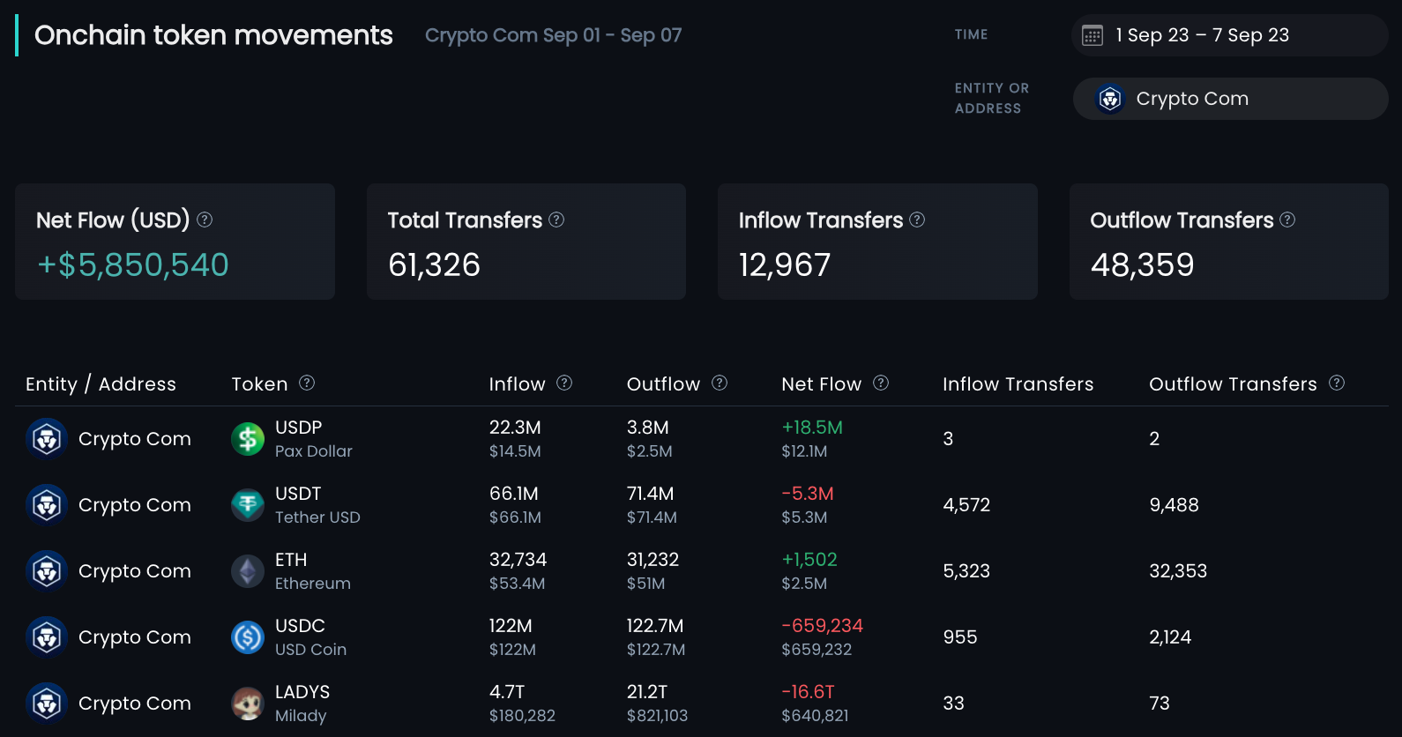1402x737 pixels.
Task: Open the 1 Sep 23 – 7 Sep 23 date range picker
Action: click(1229, 35)
